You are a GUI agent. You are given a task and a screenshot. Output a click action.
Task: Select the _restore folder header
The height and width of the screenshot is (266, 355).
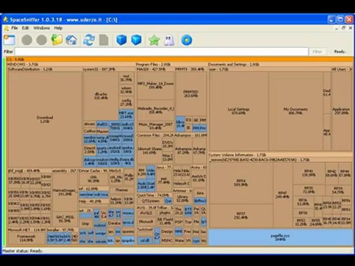pos(280,160)
